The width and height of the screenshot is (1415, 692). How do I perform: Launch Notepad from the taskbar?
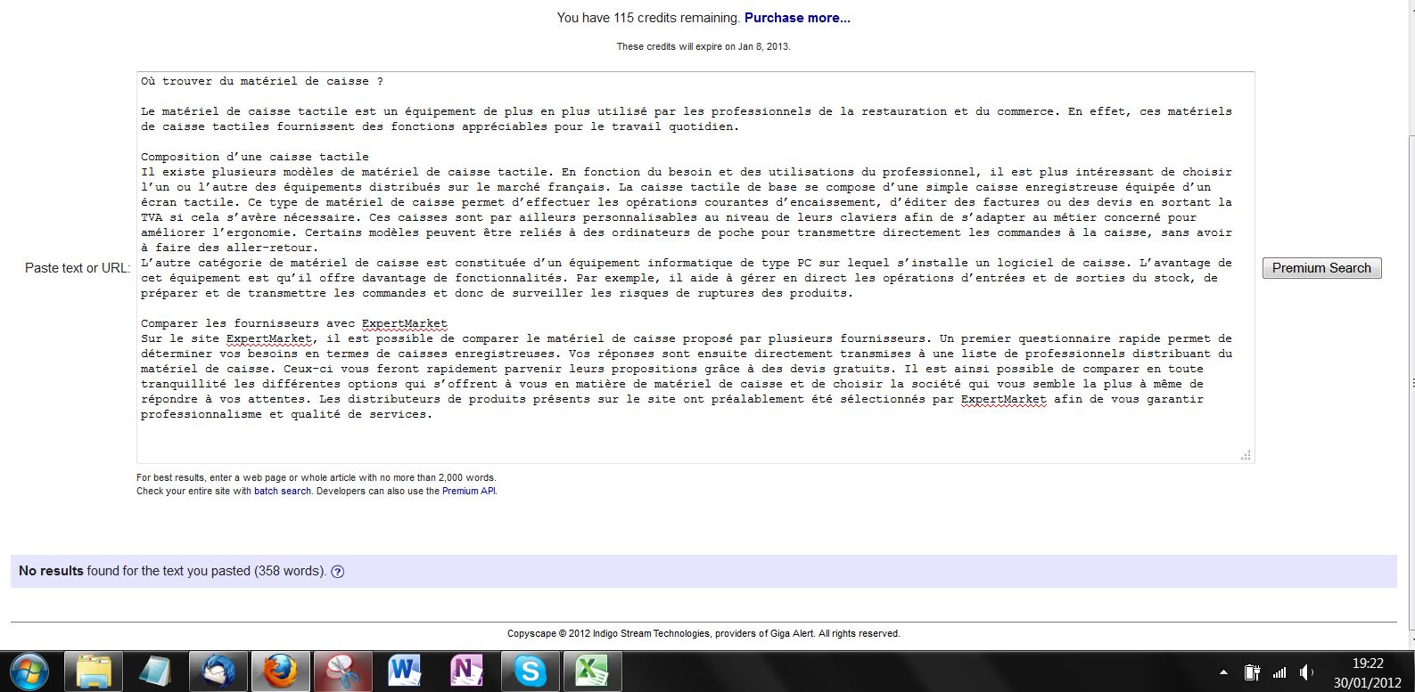coord(155,671)
